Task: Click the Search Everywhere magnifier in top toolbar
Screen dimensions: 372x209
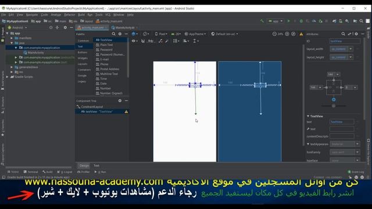Action: [x=362, y=21]
